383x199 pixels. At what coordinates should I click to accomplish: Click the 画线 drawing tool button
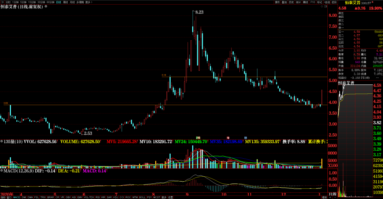tap(305, 2)
